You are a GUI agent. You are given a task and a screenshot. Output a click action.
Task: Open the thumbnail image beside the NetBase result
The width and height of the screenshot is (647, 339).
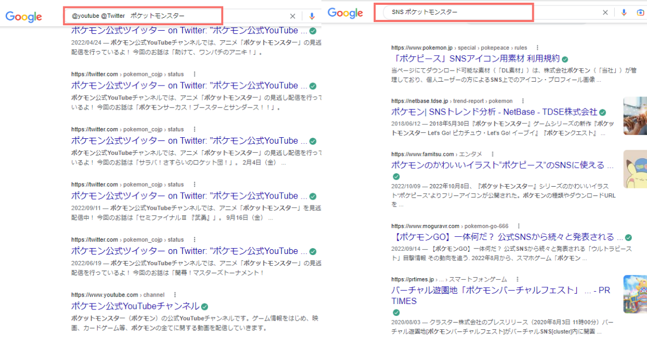635,115
